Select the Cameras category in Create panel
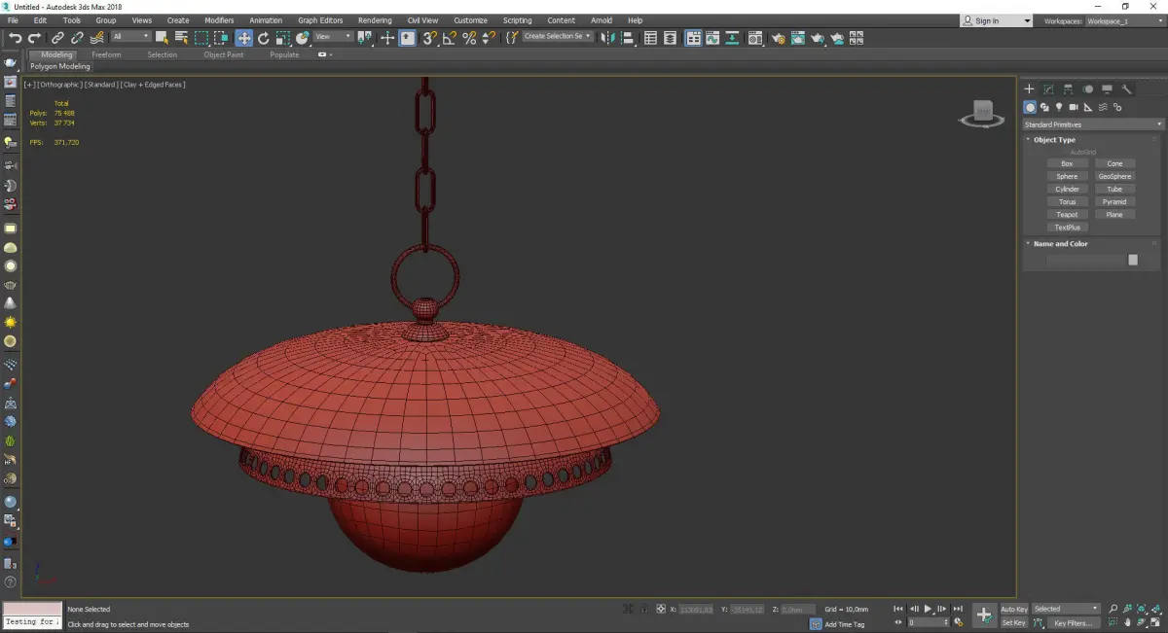The width and height of the screenshot is (1168, 633). (x=1074, y=107)
